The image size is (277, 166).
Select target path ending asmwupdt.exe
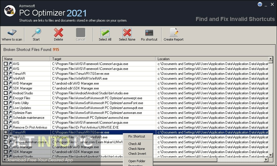(x=98, y=108)
